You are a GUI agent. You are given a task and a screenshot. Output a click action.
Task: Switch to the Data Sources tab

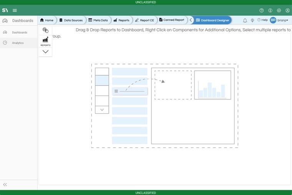pos(71,20)
